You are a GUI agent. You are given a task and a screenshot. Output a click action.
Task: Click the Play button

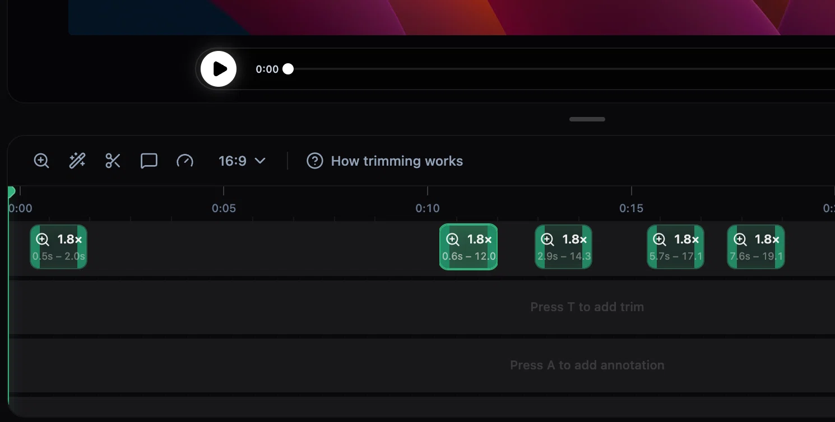[219, 69]
